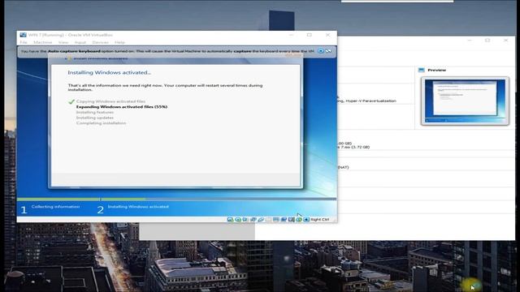Click the recording status icon
The height and width of the screenshot is (292, 520).
coord(284,220)
